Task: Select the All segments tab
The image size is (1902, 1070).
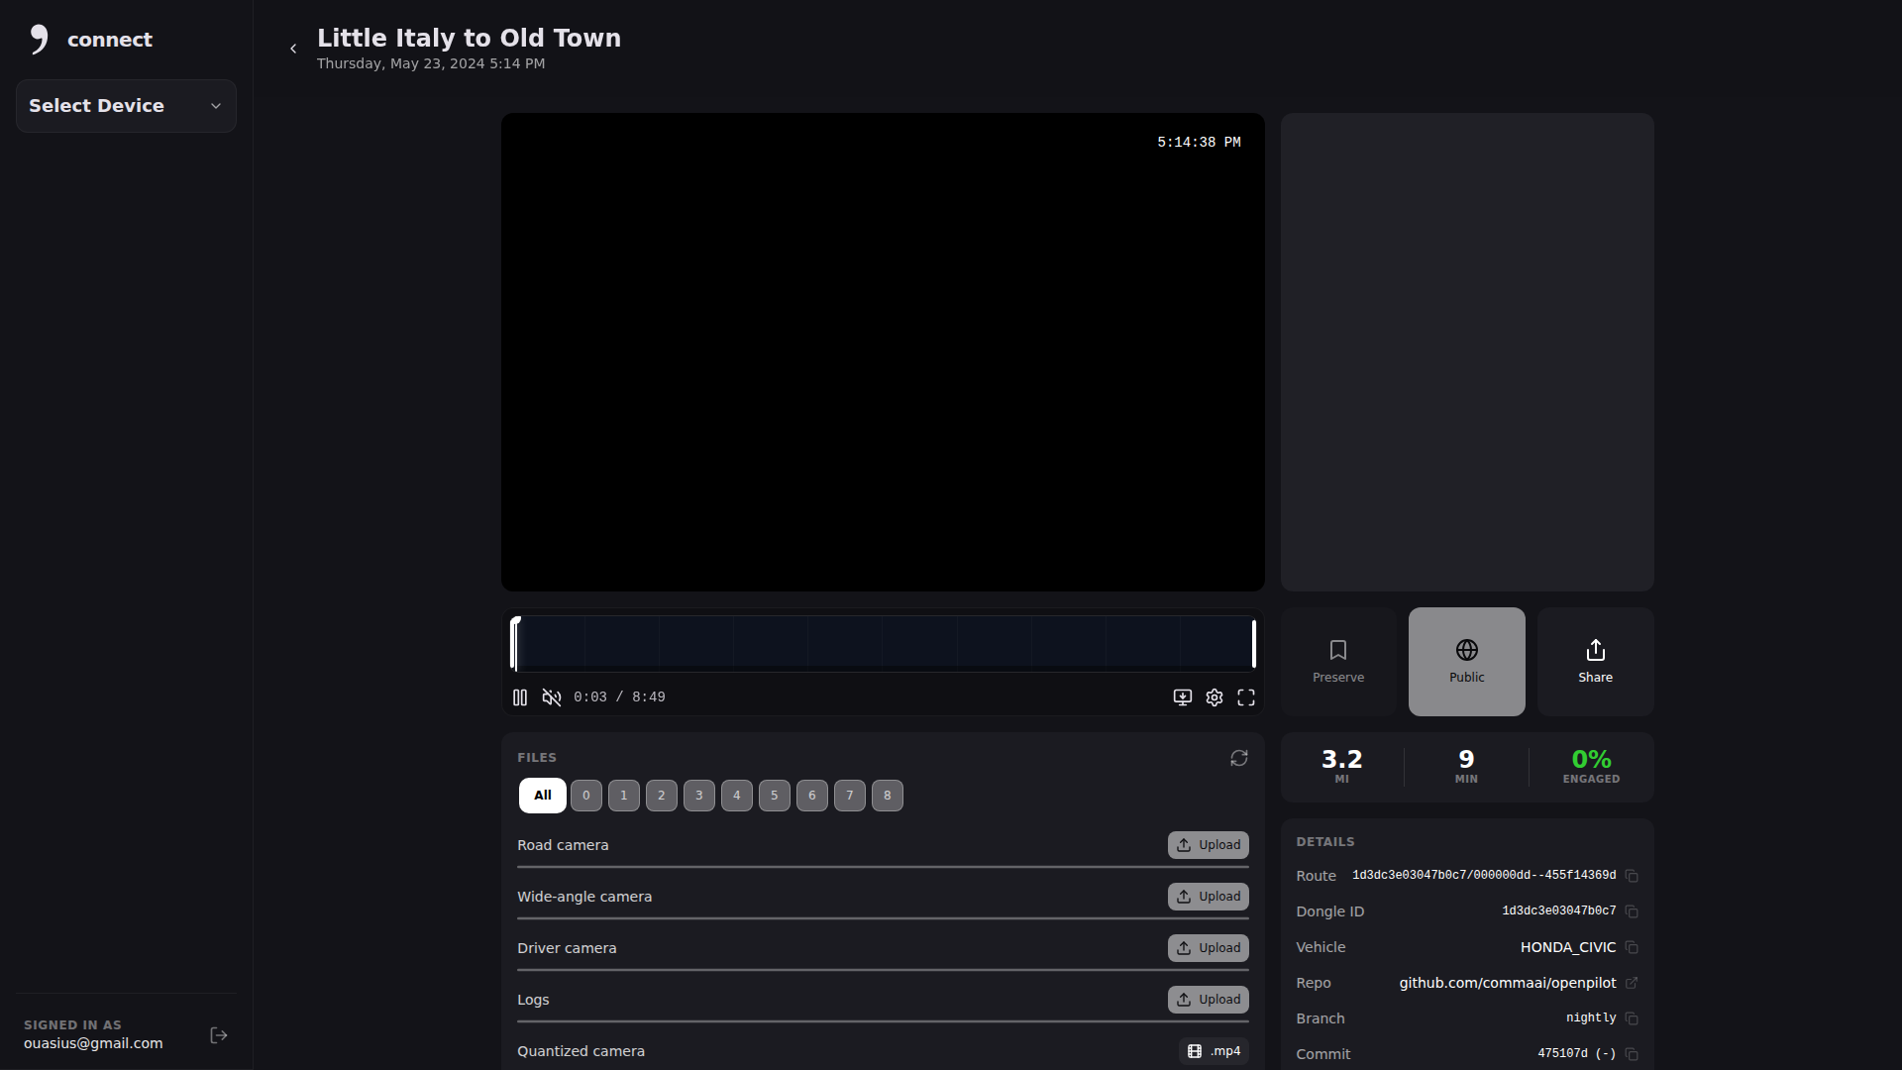Action: (542, 796)
